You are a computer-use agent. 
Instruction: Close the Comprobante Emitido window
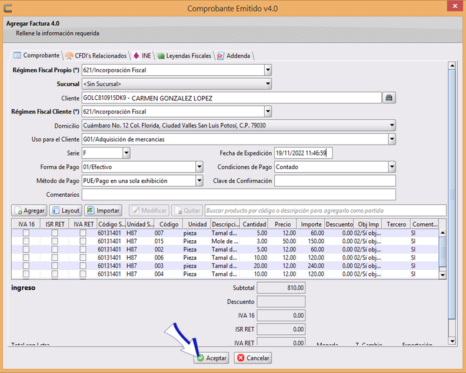tap(455, 6)
